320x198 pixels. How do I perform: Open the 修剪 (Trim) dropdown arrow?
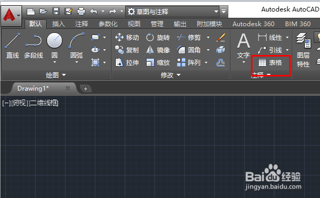click(x=208, y=38)
